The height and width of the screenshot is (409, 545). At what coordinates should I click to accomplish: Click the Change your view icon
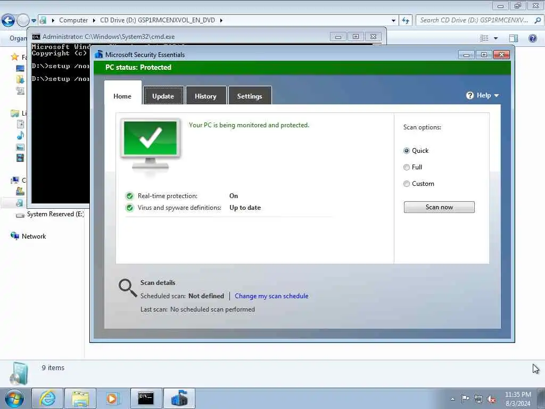point(484,38)
